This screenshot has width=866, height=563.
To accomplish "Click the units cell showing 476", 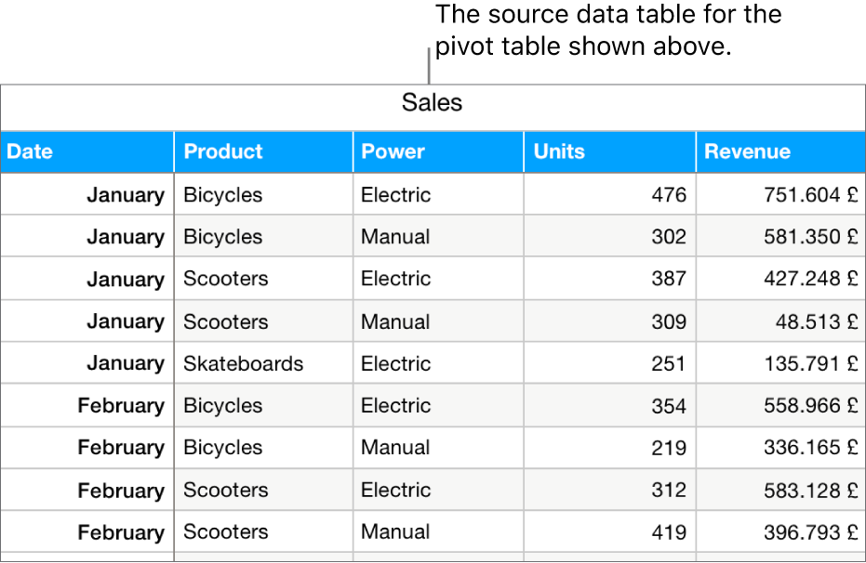I will coord(609,195).
